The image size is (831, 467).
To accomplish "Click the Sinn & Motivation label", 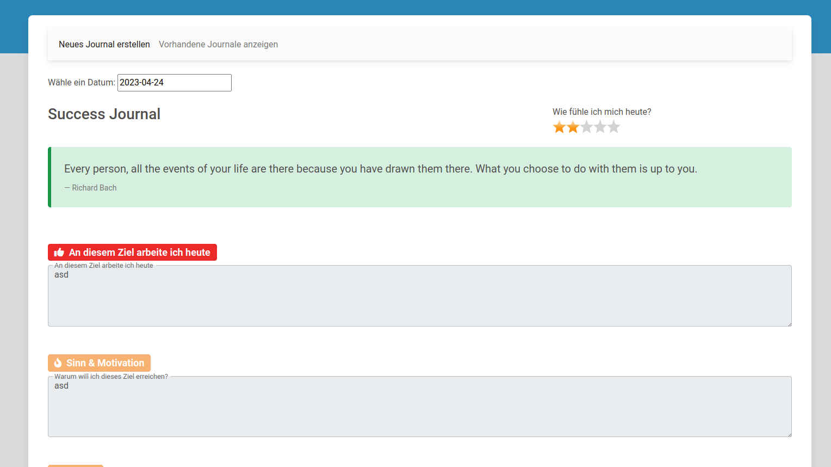I will (x=99, y=363).
